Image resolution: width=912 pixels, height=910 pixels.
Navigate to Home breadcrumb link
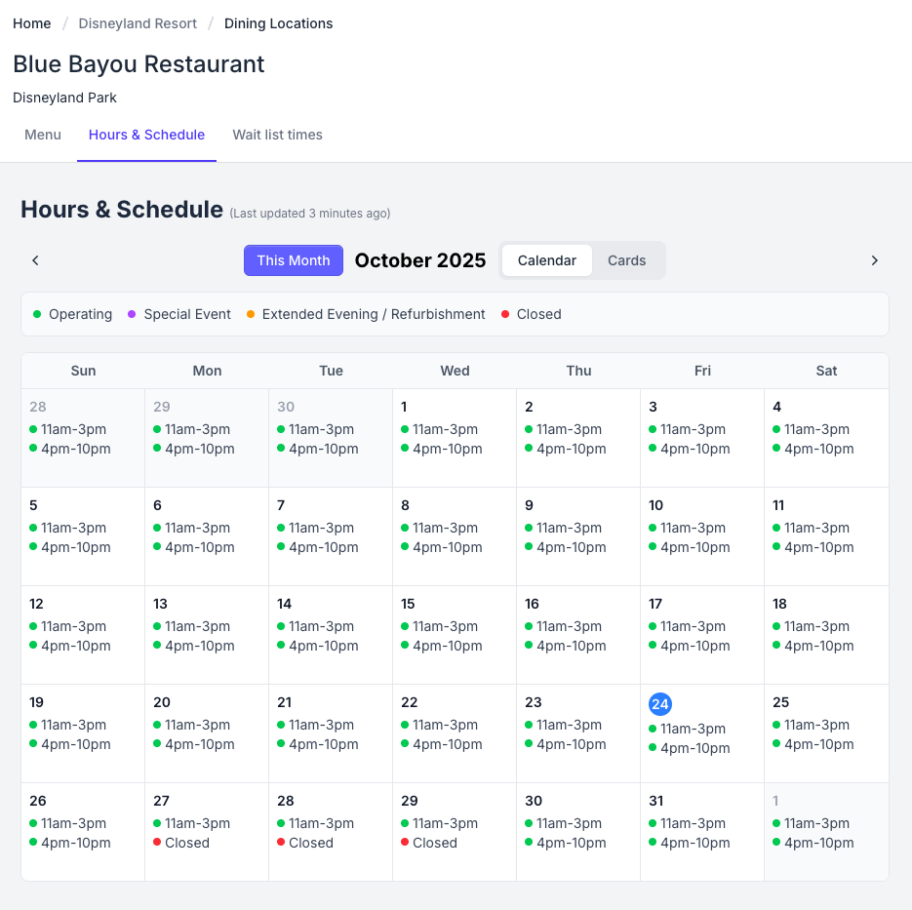[x=32, y=23]
